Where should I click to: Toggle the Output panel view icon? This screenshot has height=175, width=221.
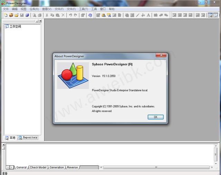click(216, 15)
